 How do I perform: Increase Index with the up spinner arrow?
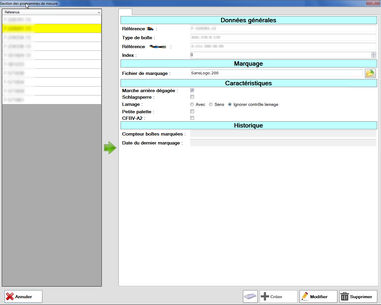pos(374,54)
